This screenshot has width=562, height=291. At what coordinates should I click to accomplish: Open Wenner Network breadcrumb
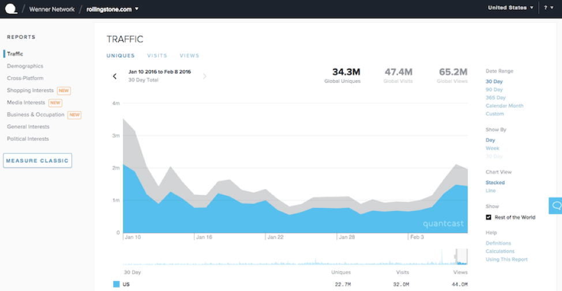pyautogui.click(x=52, y=9)
